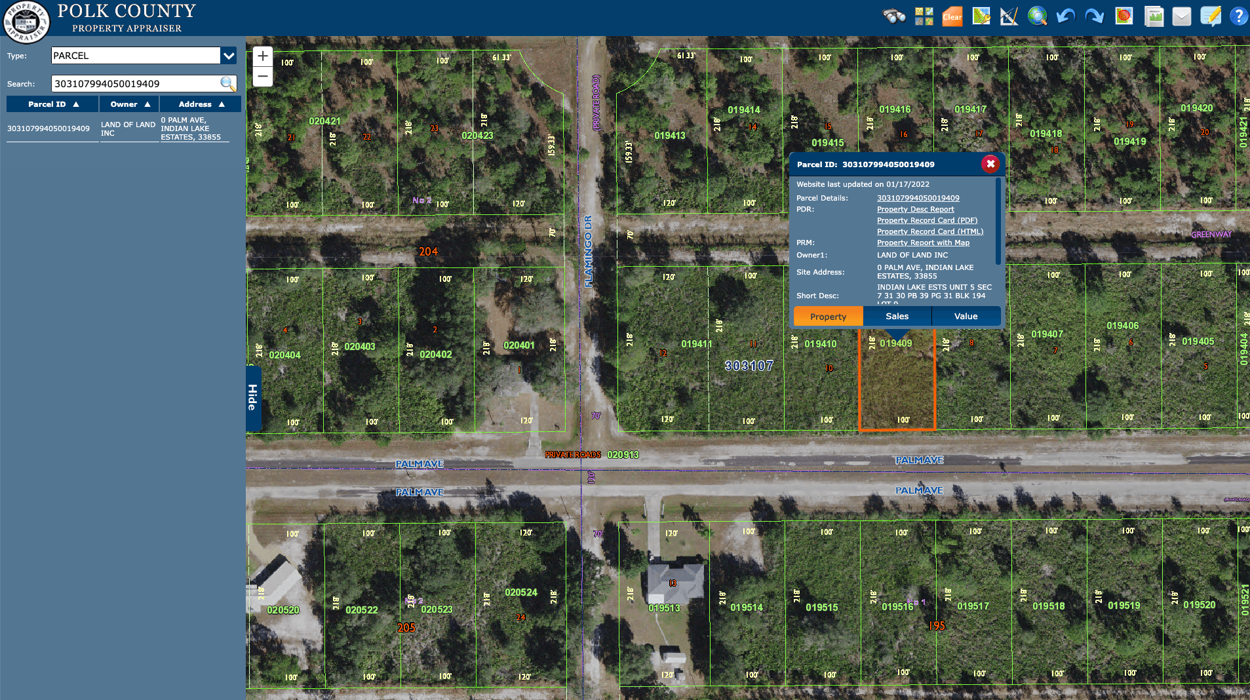The width and height of the screenshot is (1250, 700).
Task: Select parcel 019418 on the map
Action: coord(1045,134)
